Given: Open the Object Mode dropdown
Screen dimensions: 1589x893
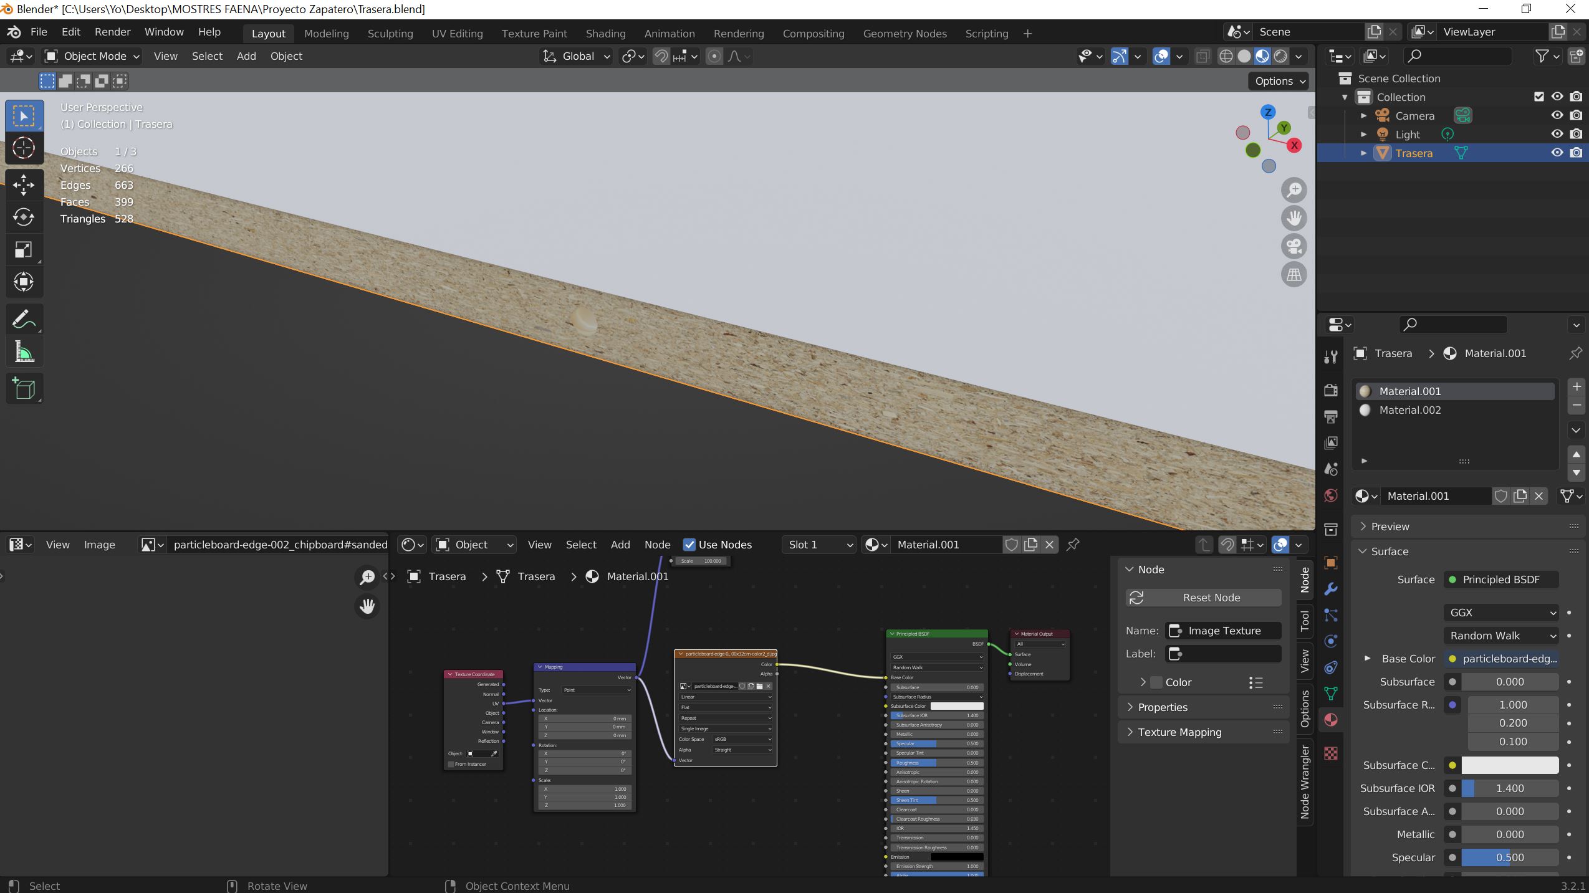Looking at the screenshot, I should [92, 56].
